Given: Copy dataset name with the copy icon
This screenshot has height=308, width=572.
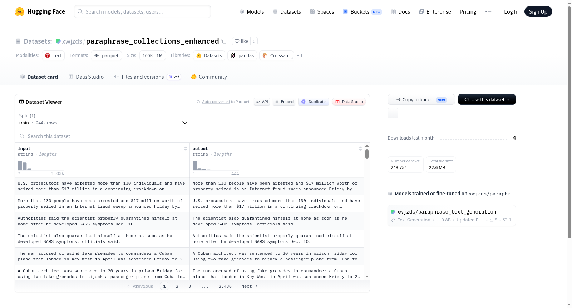Looking at the screenshot, I should [224, 41].
